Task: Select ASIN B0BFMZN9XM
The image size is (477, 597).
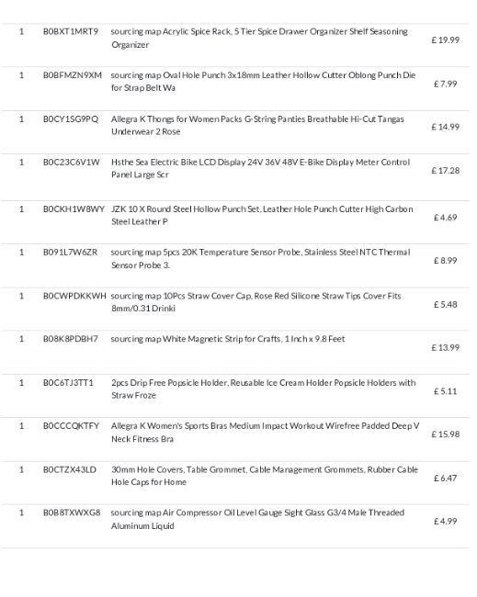Action: 73,75
